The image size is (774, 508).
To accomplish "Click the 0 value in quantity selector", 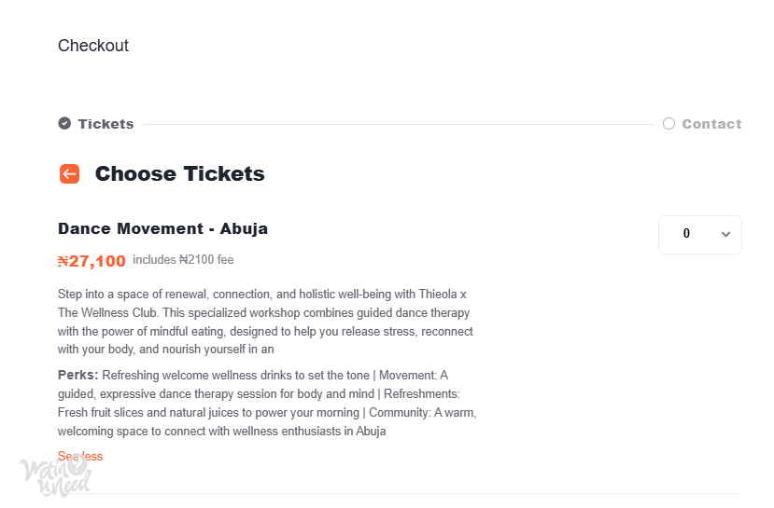I will (x=686, y=234).
